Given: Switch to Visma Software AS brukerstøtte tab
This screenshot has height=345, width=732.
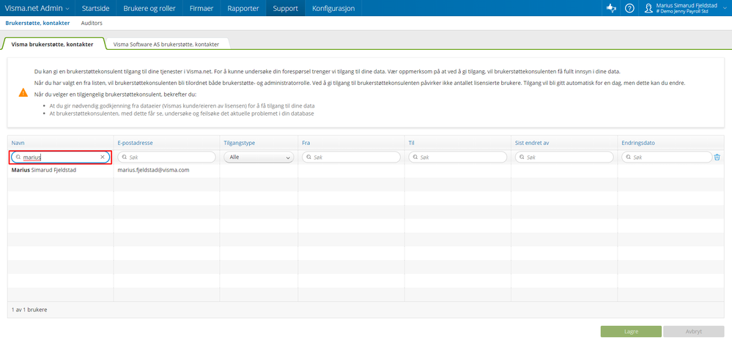Looking at the screenshot, I should 166,44.
